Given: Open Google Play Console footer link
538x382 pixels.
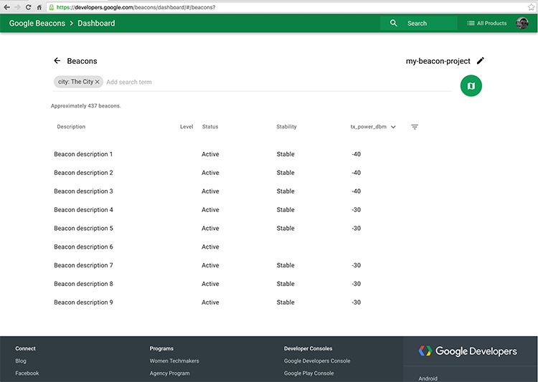Looking at the screenshot, I should coord(308,373).
